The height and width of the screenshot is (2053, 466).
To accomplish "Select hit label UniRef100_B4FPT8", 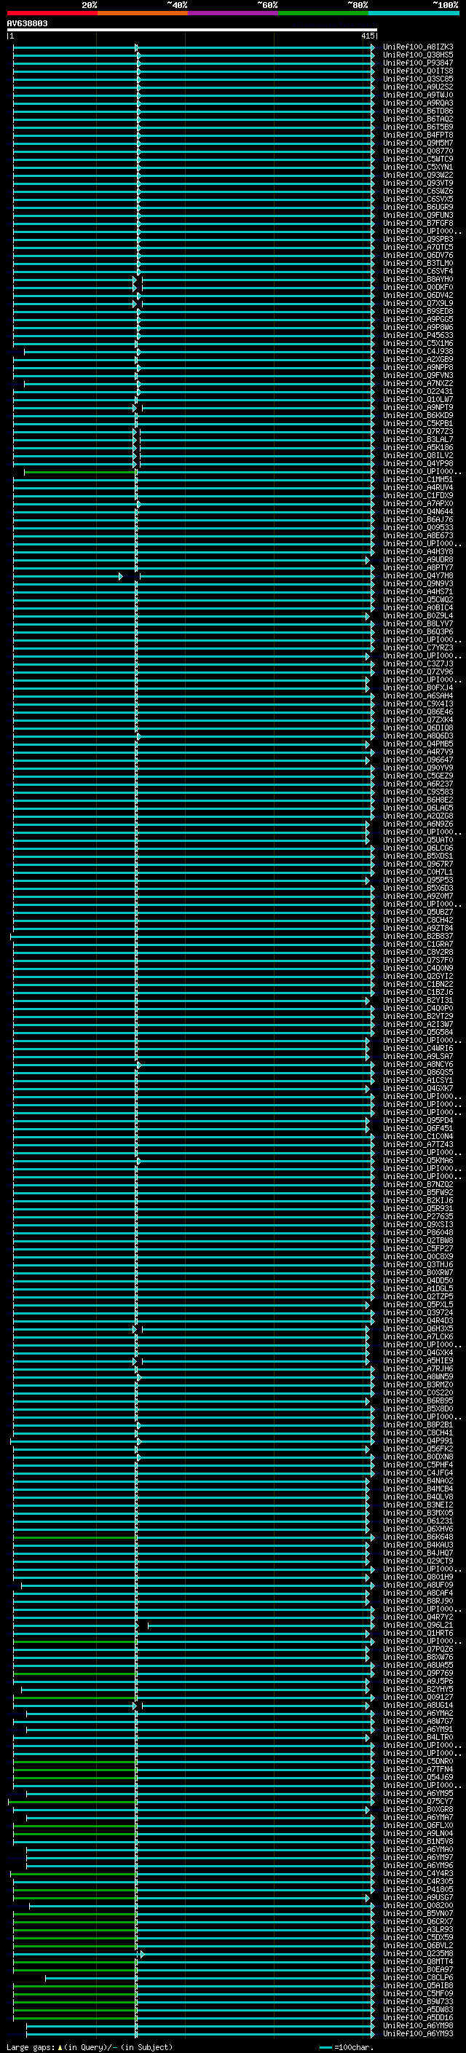I will tap(418, 135).
